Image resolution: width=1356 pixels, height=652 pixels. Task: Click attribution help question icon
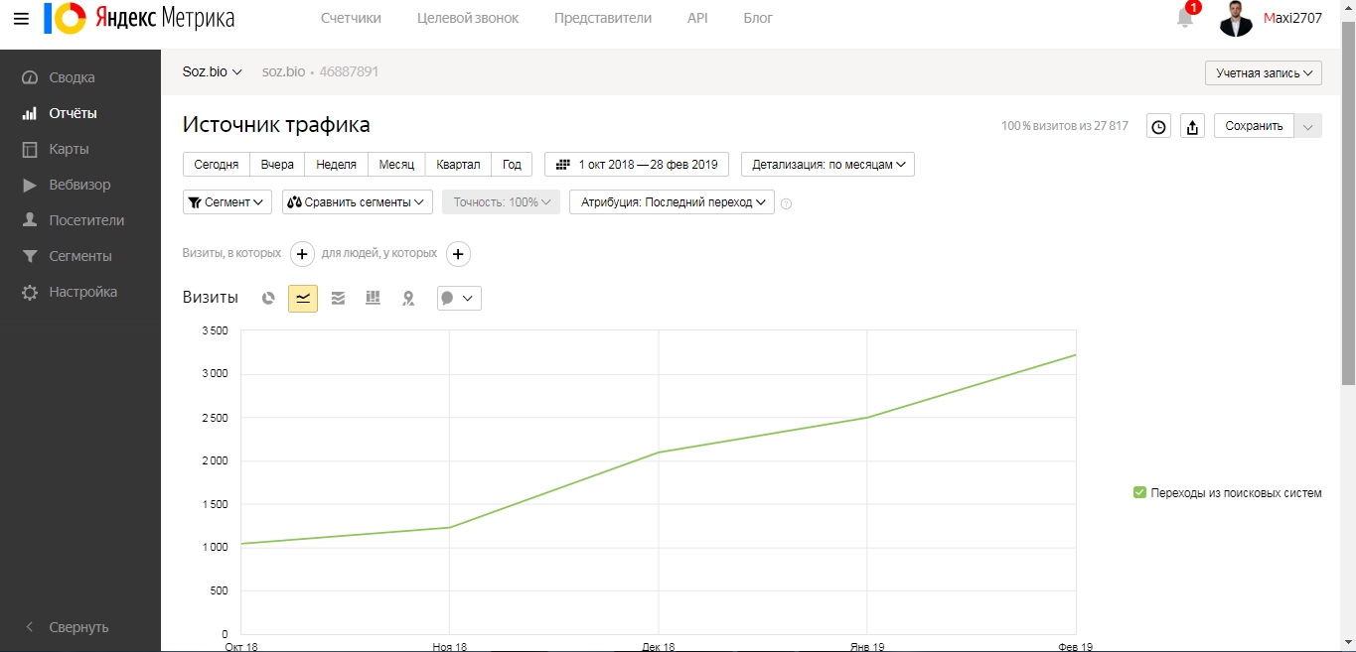[787, 203]
